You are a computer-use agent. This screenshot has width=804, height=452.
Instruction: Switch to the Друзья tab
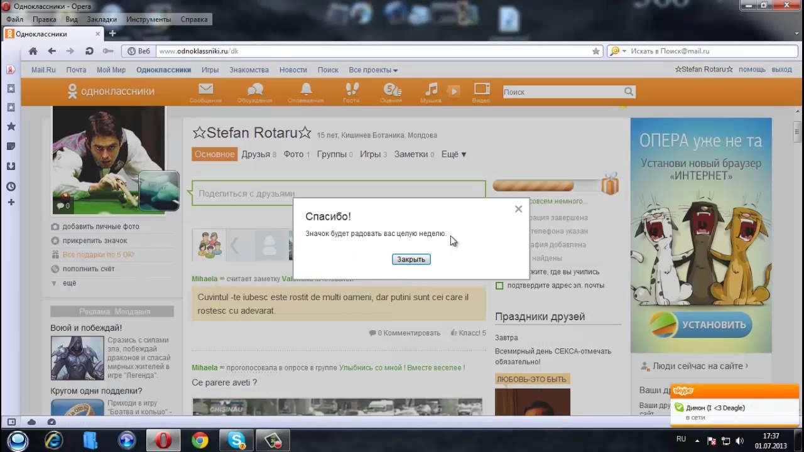(259, 154)
